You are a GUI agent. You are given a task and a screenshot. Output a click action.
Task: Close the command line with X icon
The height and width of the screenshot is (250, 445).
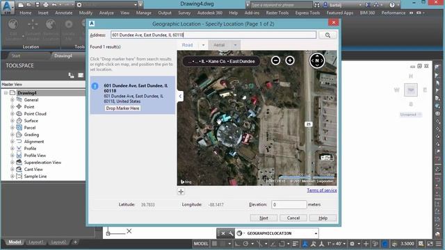point(223,233)
